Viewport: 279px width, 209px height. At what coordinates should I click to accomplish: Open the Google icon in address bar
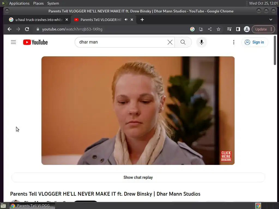[192, 29]
